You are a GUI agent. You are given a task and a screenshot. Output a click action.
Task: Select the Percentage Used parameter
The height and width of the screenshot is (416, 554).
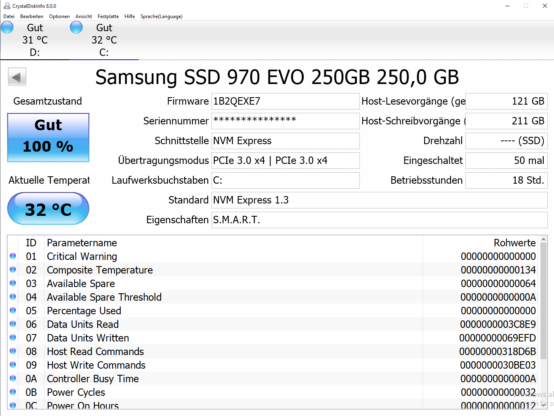pyautogui.click(x=84, y=311)
